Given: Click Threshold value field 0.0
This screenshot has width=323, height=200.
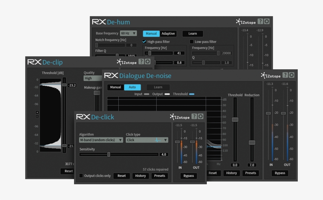Looking at the screenshot, I should (x=235, y=165).
